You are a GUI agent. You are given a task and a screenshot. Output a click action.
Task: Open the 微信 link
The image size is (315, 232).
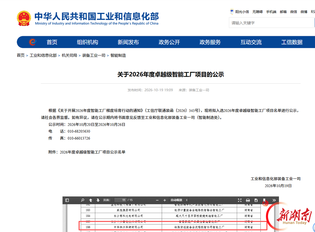[x=293, y=12]
